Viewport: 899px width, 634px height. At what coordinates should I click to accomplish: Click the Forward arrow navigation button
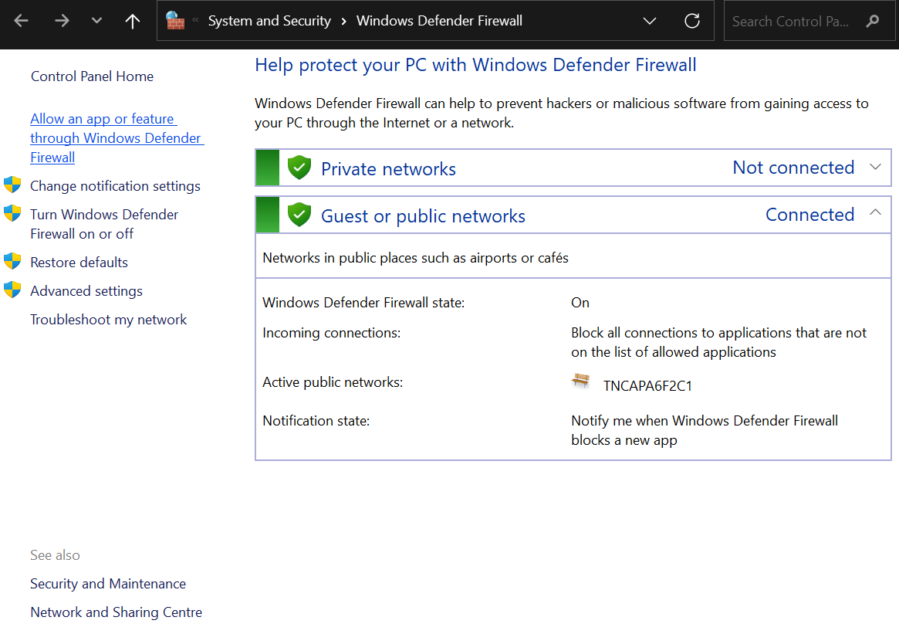click(62, 21)
